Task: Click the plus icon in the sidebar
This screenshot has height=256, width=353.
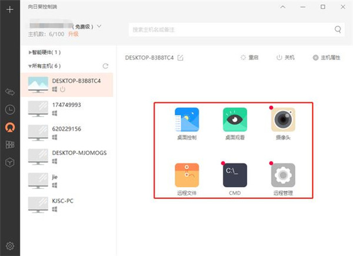Action: pyautogui.click(x=9, y=9)
